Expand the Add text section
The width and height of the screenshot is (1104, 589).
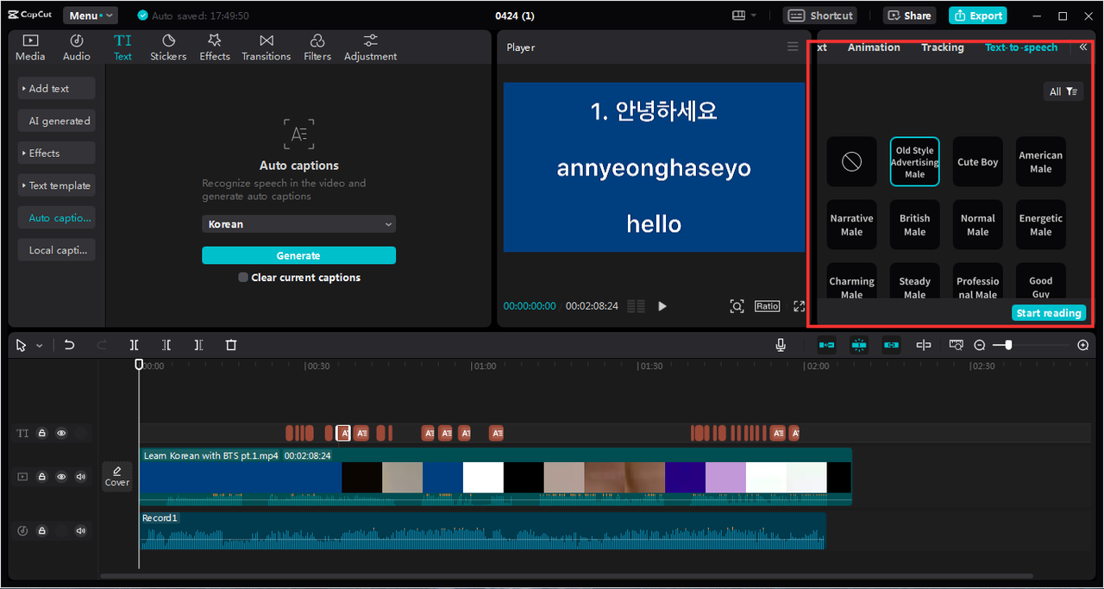[56, 89]
